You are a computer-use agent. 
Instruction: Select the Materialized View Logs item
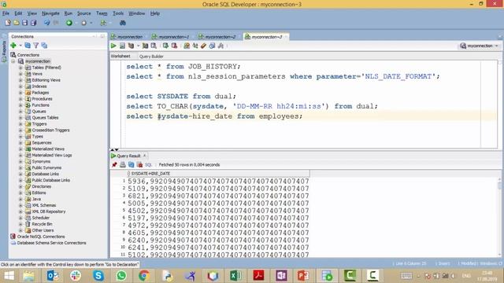point(52,156)
